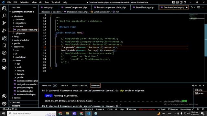The height and width of the screenshot is (116, 207).
Task: Open the Manage gear icon
Action: (x=4, y=104)
